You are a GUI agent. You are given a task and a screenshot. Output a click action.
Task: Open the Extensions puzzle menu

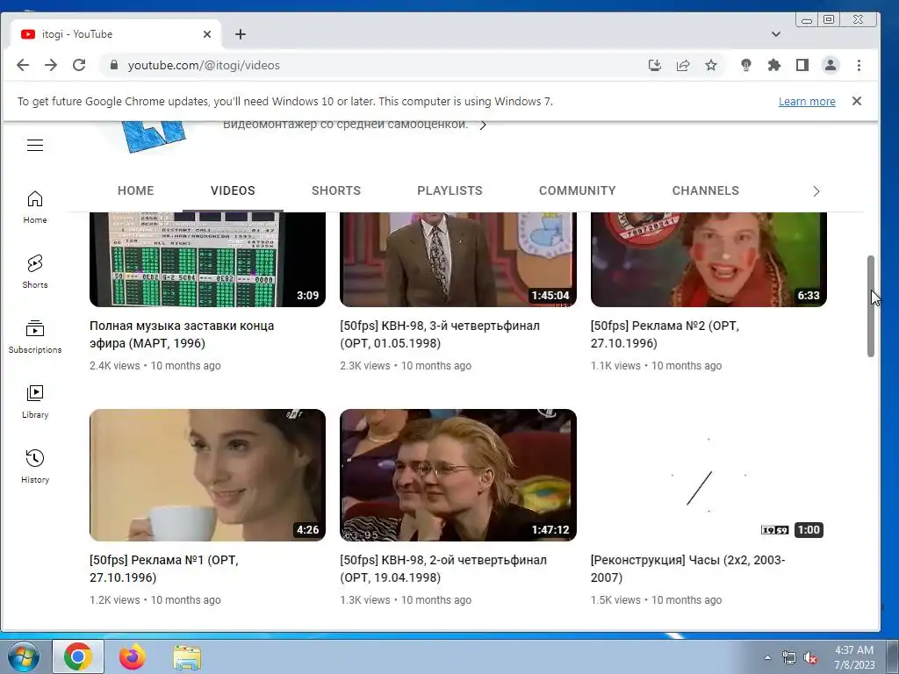point(774,65)
